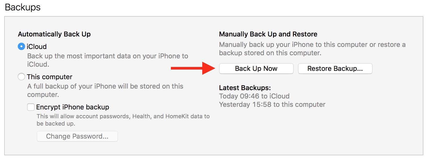Click the Backups section heading

(22, 7)
